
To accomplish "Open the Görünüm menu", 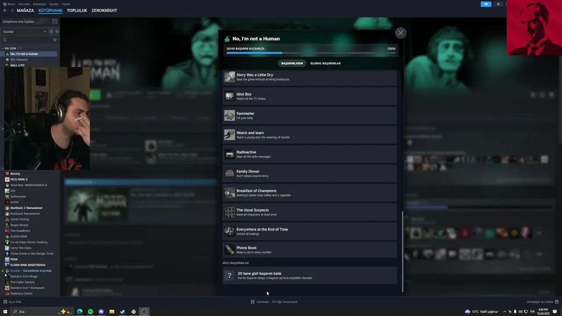I will [x=24, y=4].
